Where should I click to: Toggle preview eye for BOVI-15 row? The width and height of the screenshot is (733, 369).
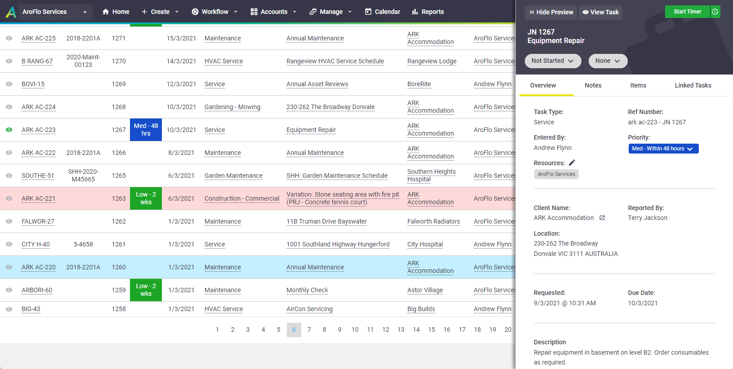[x=9, y=84]
